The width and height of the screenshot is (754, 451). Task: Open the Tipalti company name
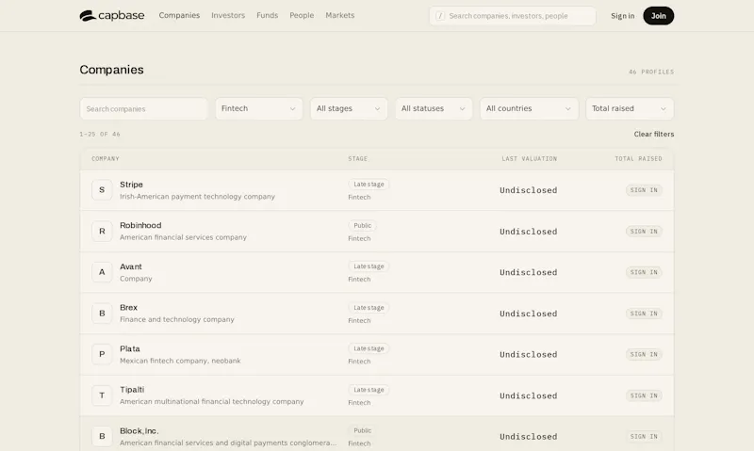click(132, 390)
